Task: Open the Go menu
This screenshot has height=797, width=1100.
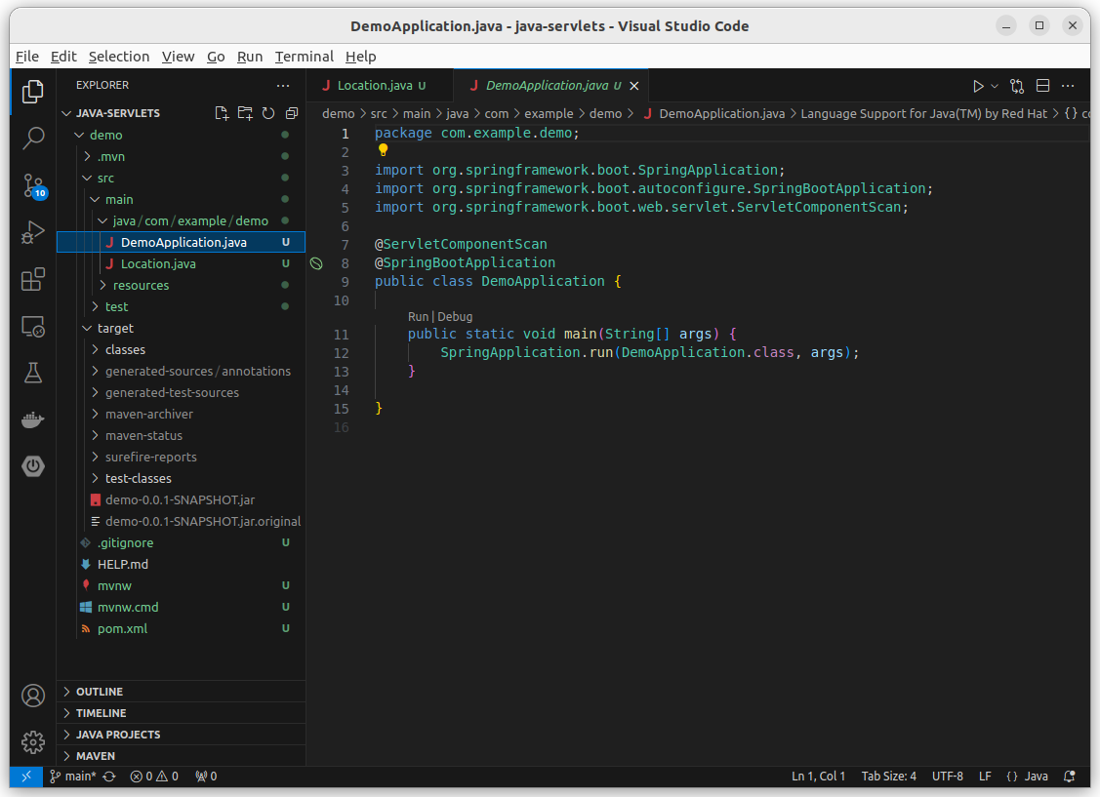Action: point(216,57)
